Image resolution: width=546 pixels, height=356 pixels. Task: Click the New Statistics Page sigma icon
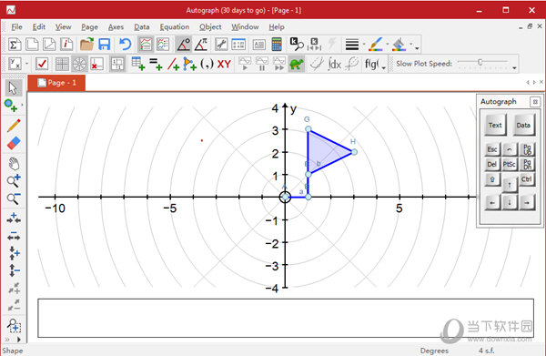15,45
